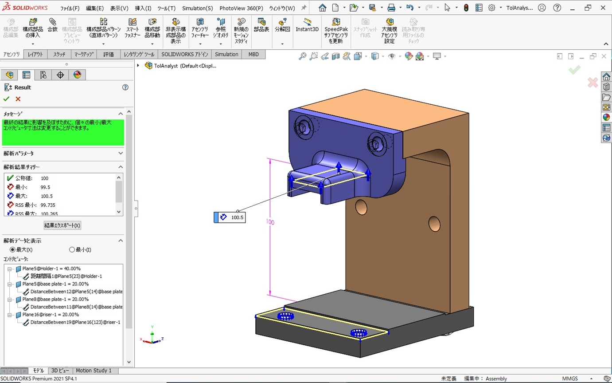Click green confirm checkmark in graphics corner
The width and height of the screenshot is (612, 383).
pos(575,70)
